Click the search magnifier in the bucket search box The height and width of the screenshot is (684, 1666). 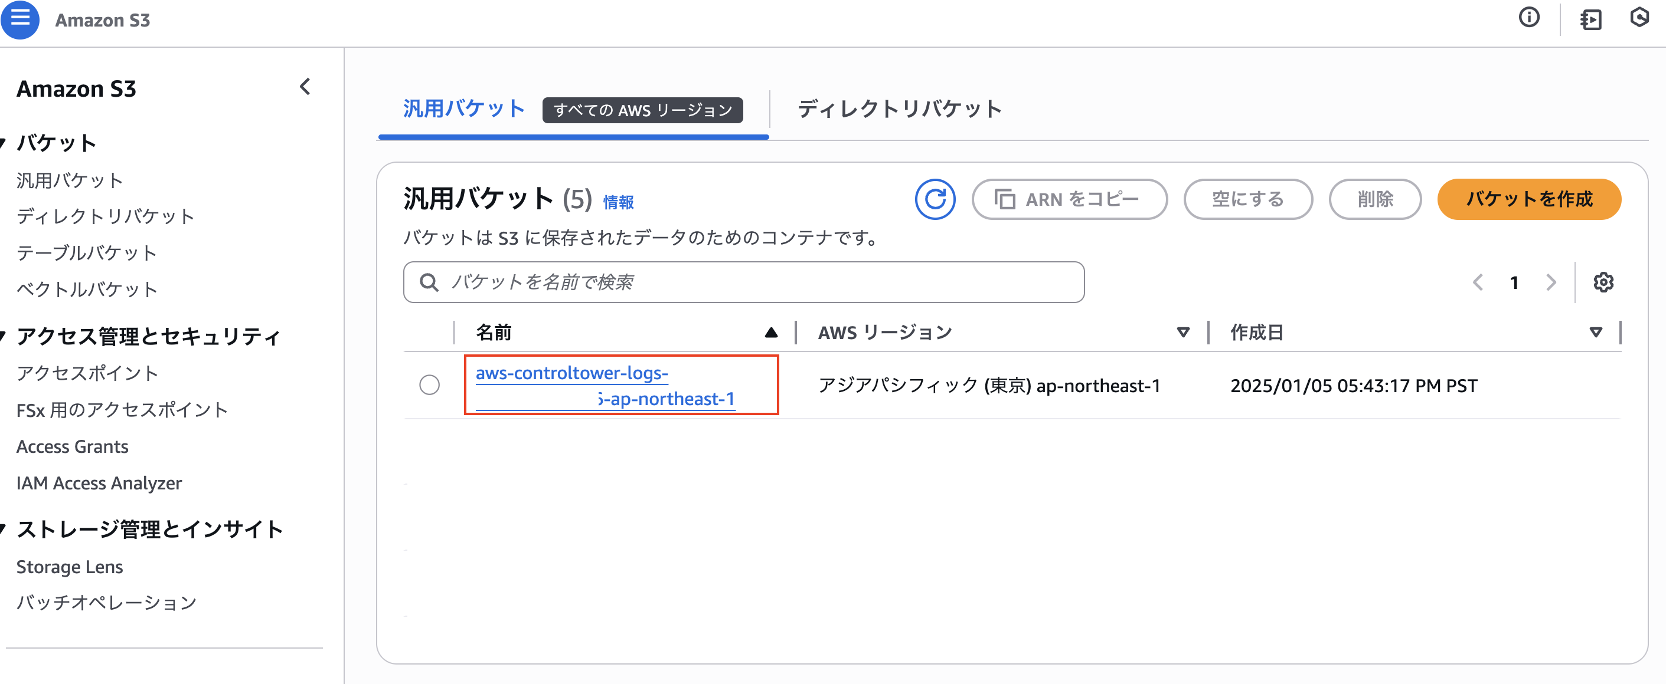[x=429, y=282]
